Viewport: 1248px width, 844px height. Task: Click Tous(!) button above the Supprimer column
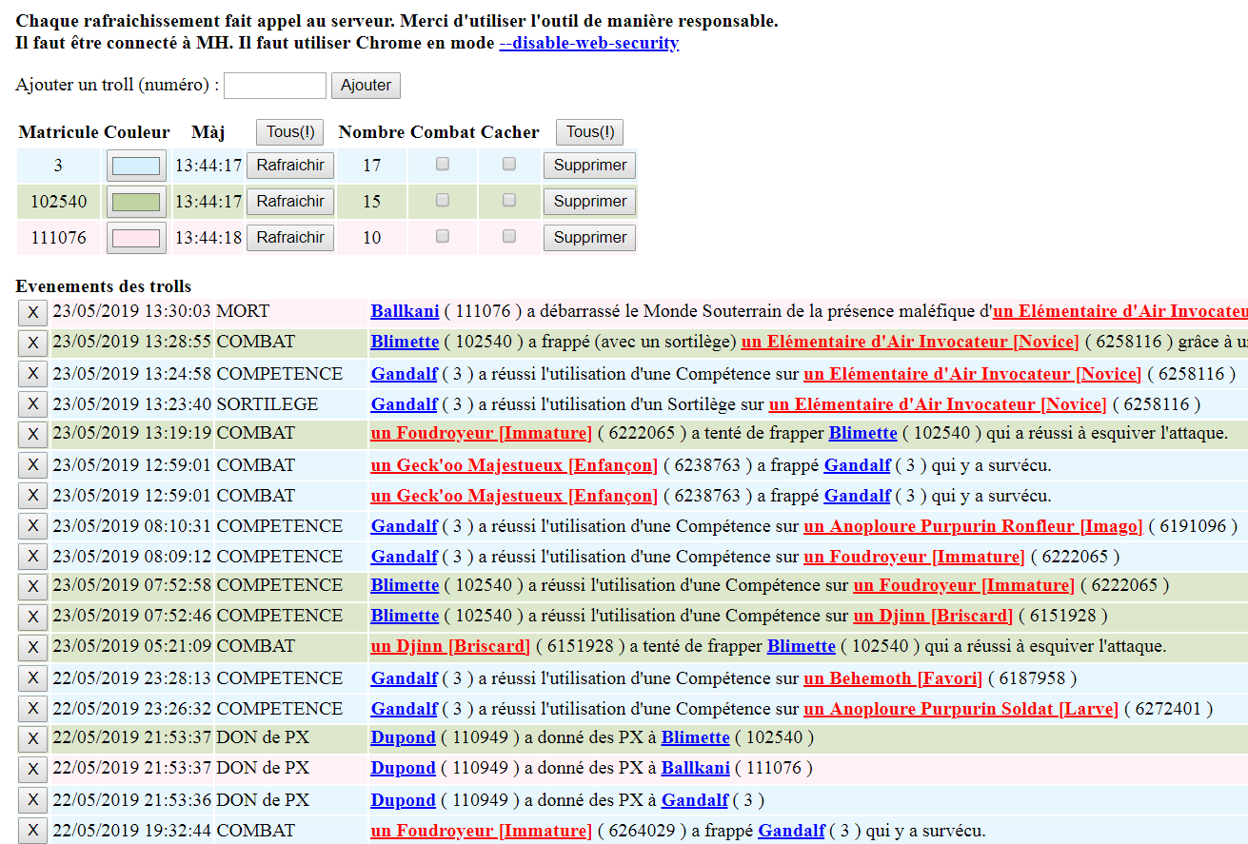pyautogui.click(x=589, y=132)
